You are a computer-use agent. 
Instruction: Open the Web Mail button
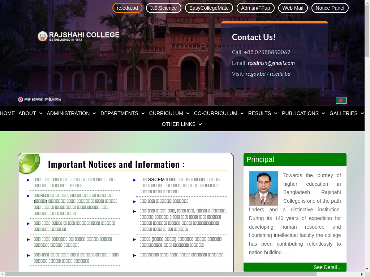[x=293, y=8]
